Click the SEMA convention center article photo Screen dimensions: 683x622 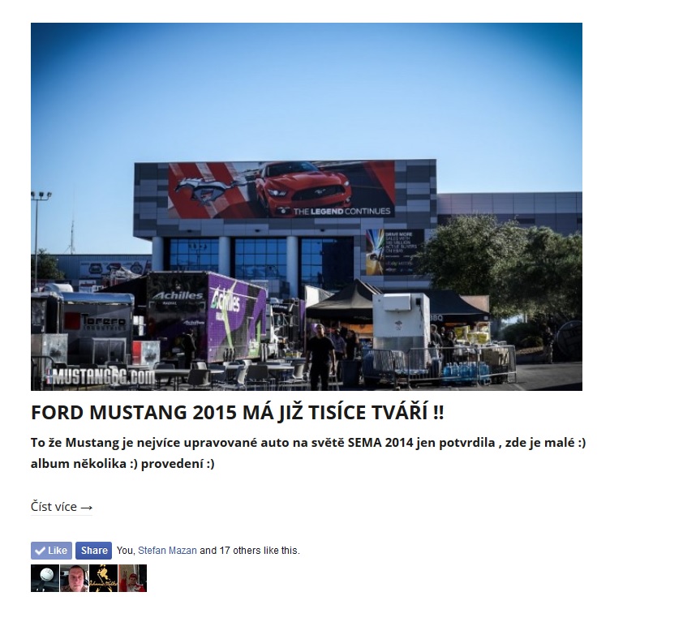pos(307,207)
